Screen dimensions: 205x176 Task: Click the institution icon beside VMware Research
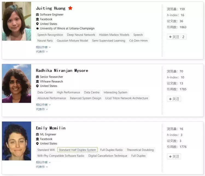pyautogui.click(x=37, y=81)
